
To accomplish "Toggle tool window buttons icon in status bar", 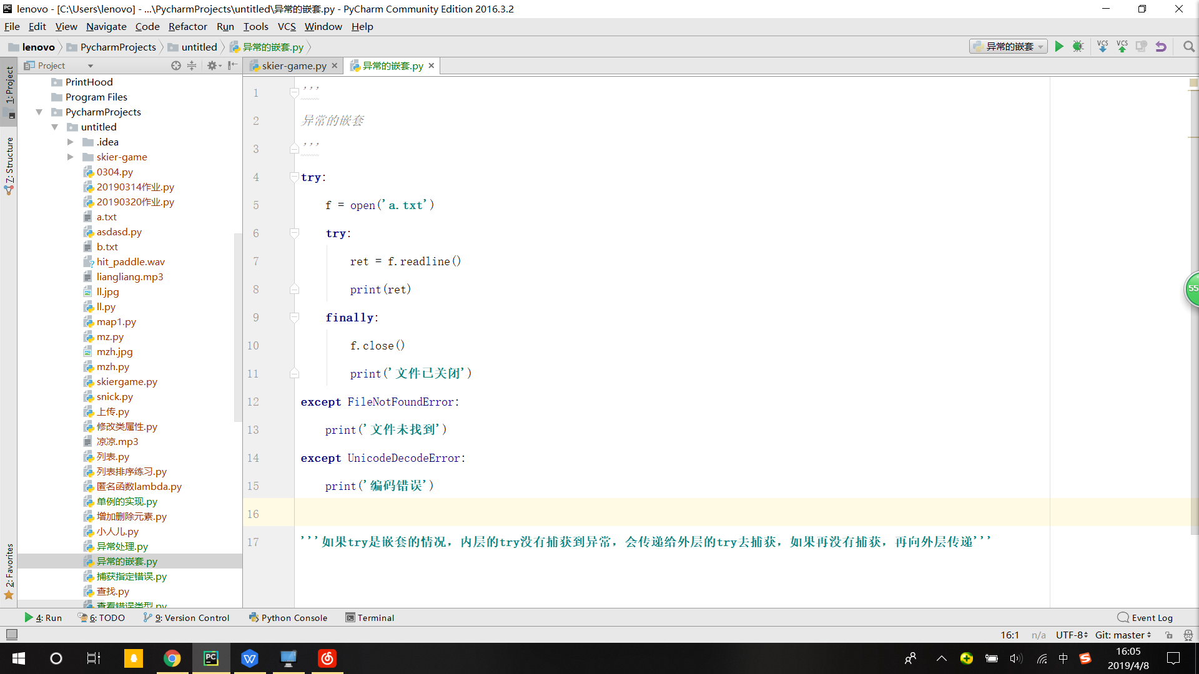I will click(11, 635).
